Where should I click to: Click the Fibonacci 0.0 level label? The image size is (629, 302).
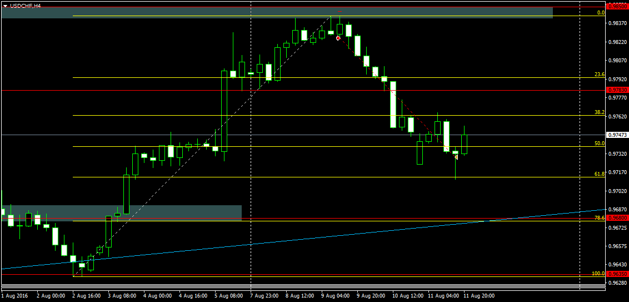601,13
